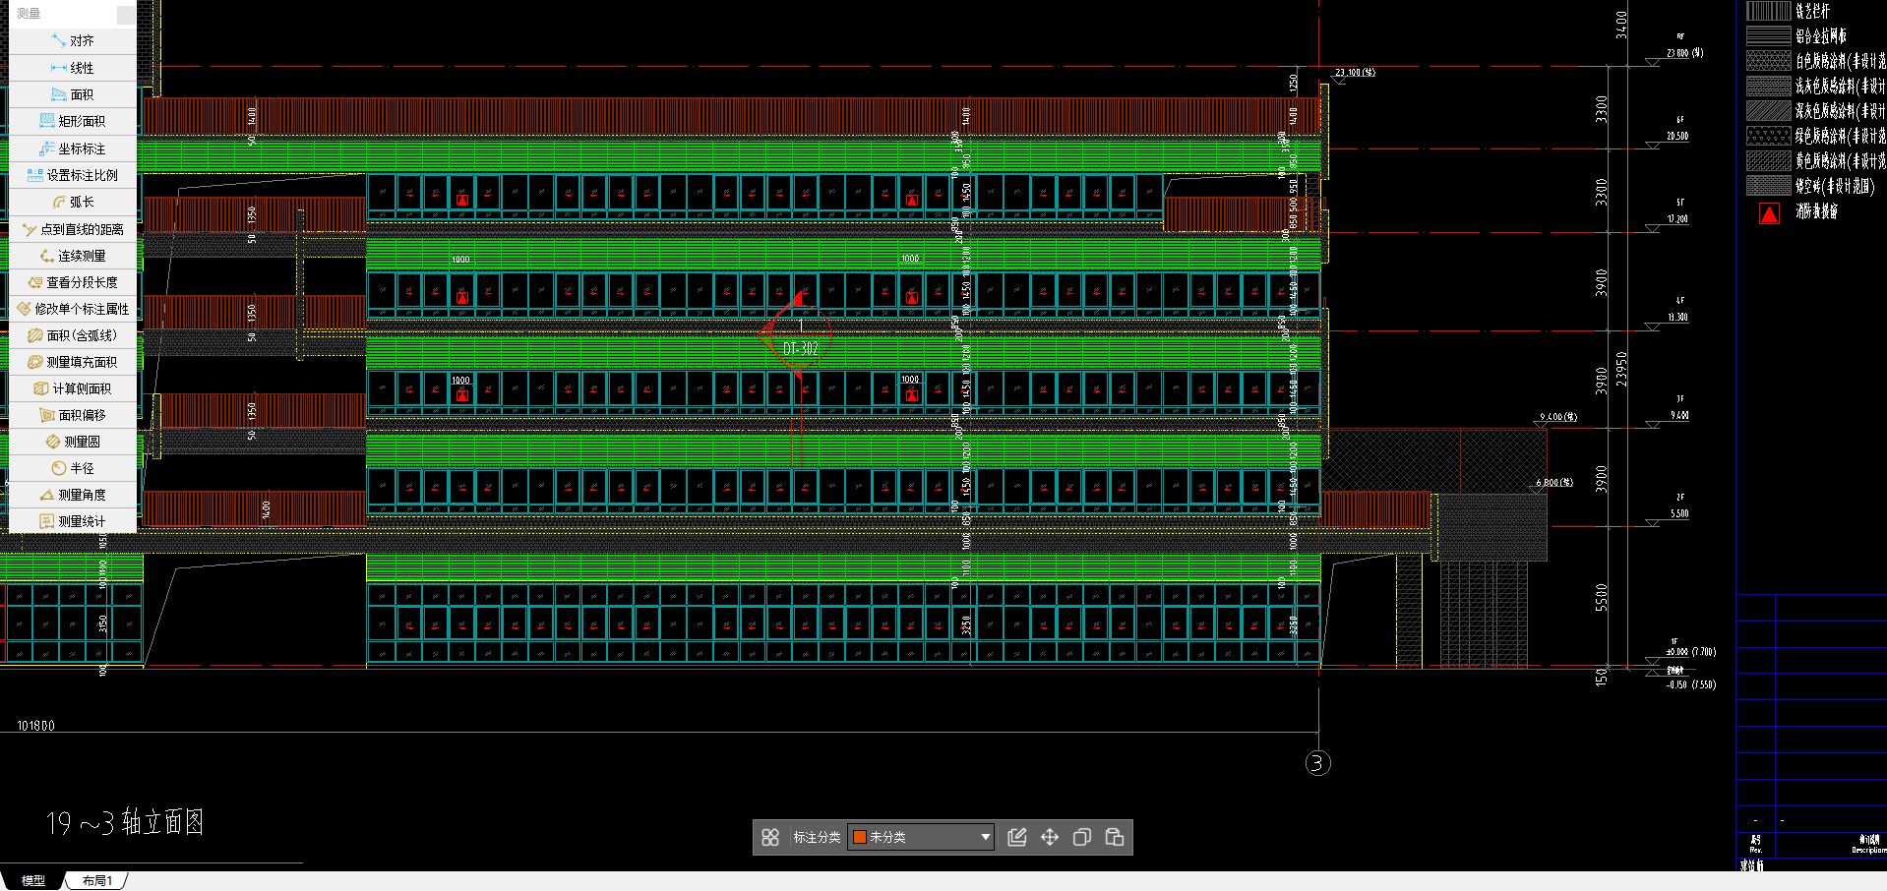
Task: Select the 弧长 arc length tool
Action: click(x=73, y=202)
